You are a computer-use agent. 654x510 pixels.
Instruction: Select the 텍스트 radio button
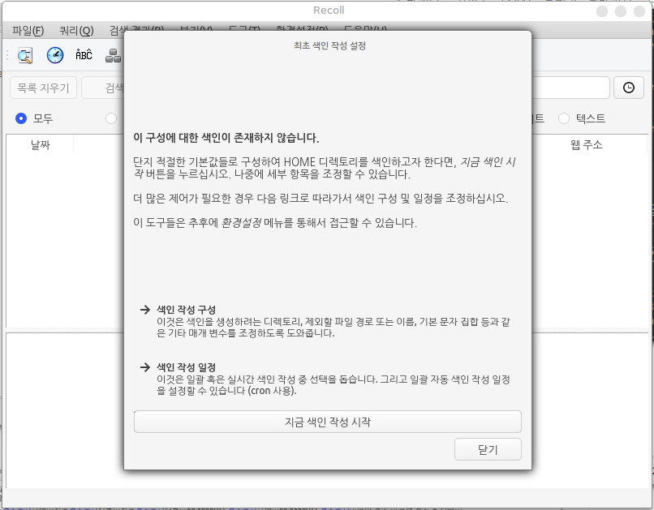(x=564, y=118)
